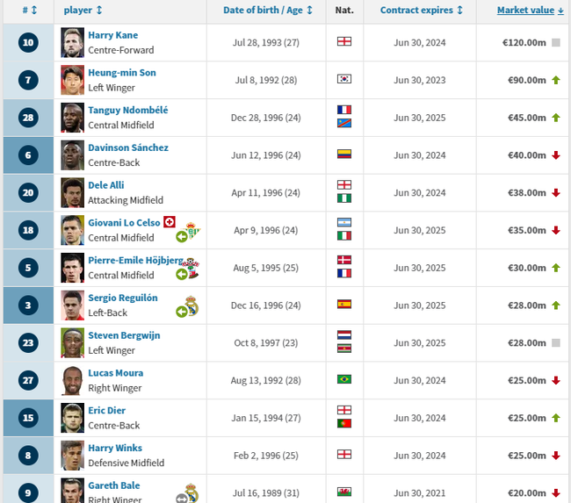Click Dele Alli's portrait thumbnail

72,192
